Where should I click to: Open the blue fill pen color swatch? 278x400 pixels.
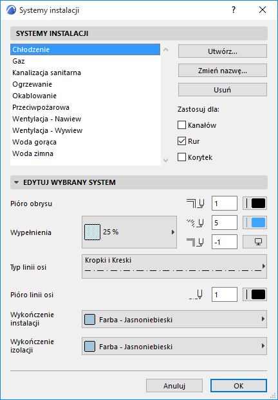click(x=255, y=222)
